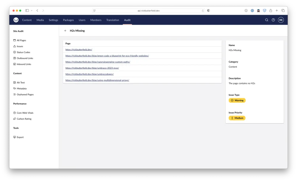This screenshot has width=297, height=181.
Task: Click the Safari share icon
Action: [x=271, y=11]
